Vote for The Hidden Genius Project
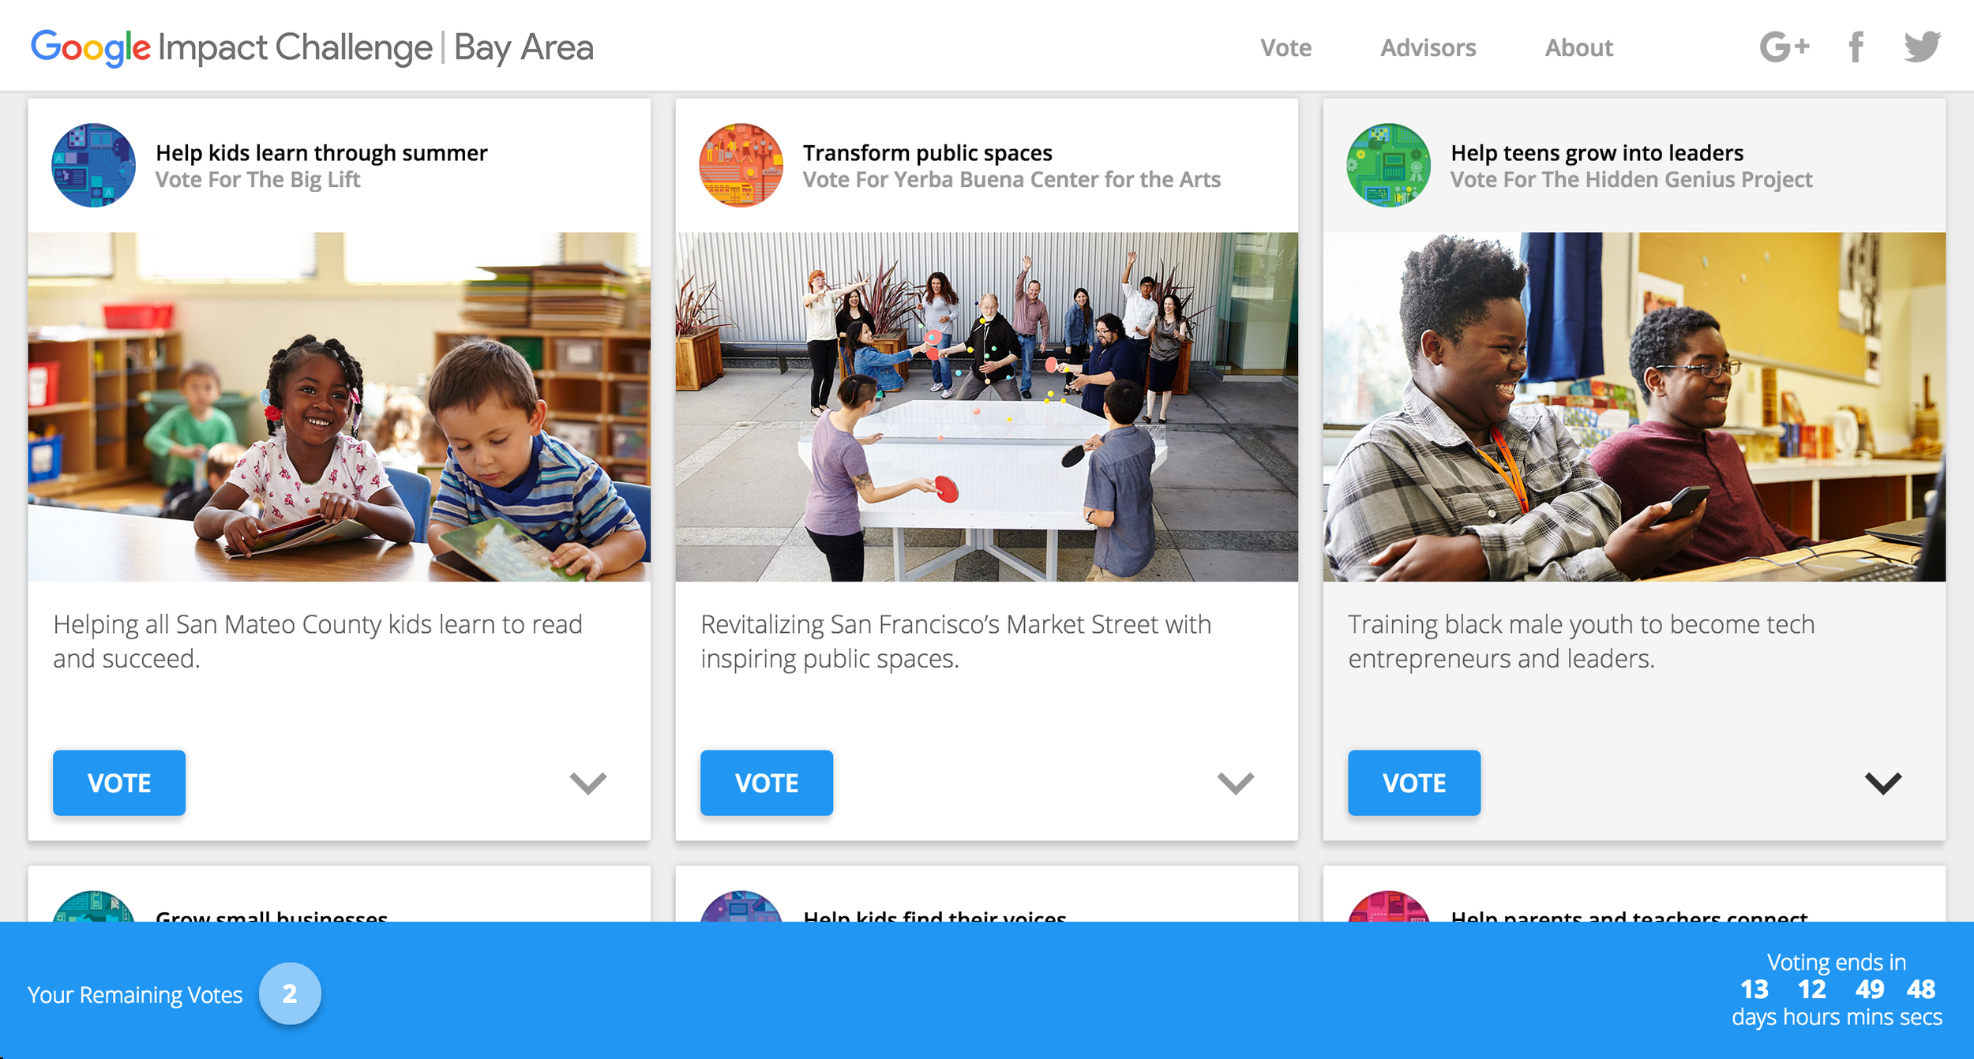 [1414, 783]
